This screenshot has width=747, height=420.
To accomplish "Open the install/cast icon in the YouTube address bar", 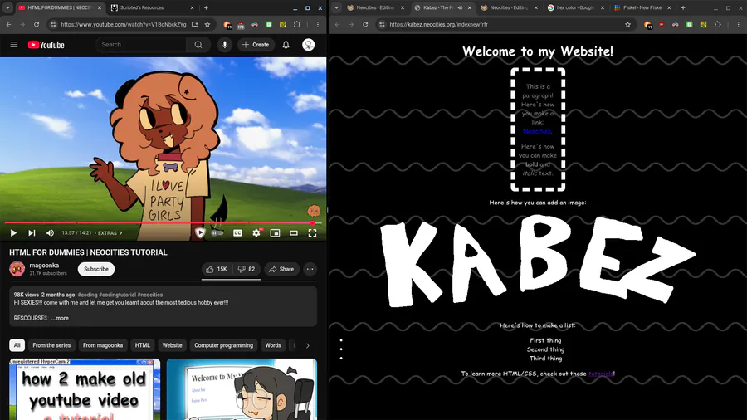I will pyautogui.click(x=195, y=24).
